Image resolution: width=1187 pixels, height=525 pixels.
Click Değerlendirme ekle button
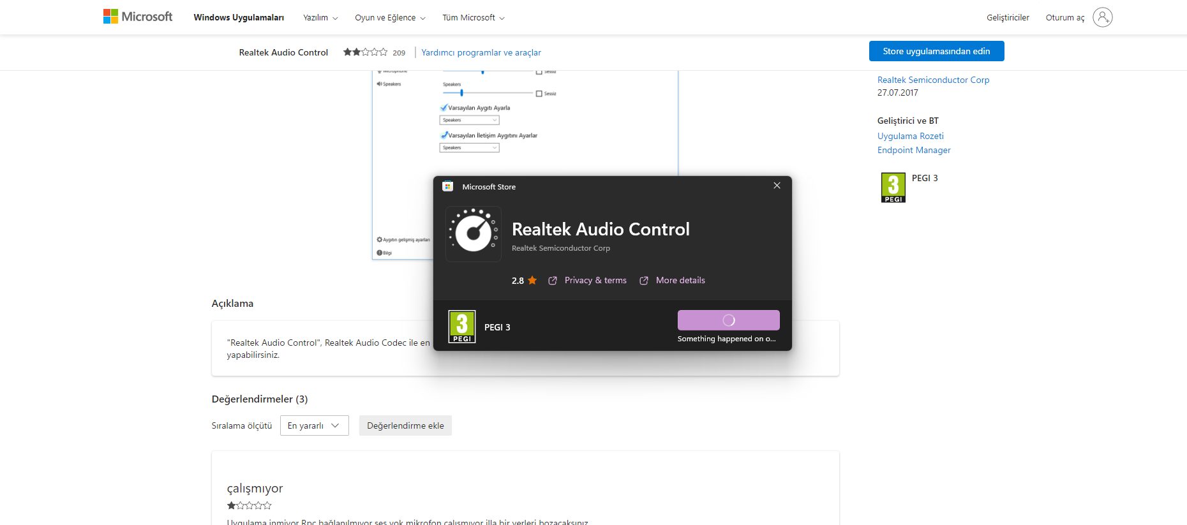[x=405, y=425]
